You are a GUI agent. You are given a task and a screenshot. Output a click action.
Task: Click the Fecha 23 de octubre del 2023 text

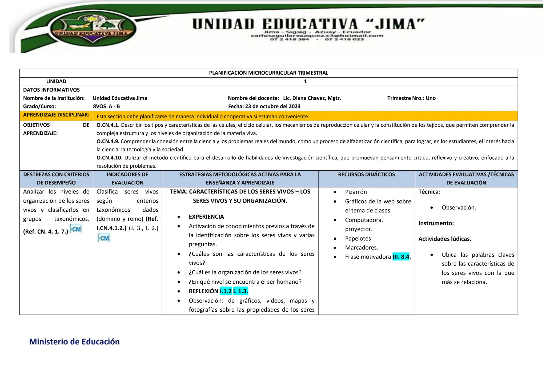pyautogui.click(x=264, y=106)
